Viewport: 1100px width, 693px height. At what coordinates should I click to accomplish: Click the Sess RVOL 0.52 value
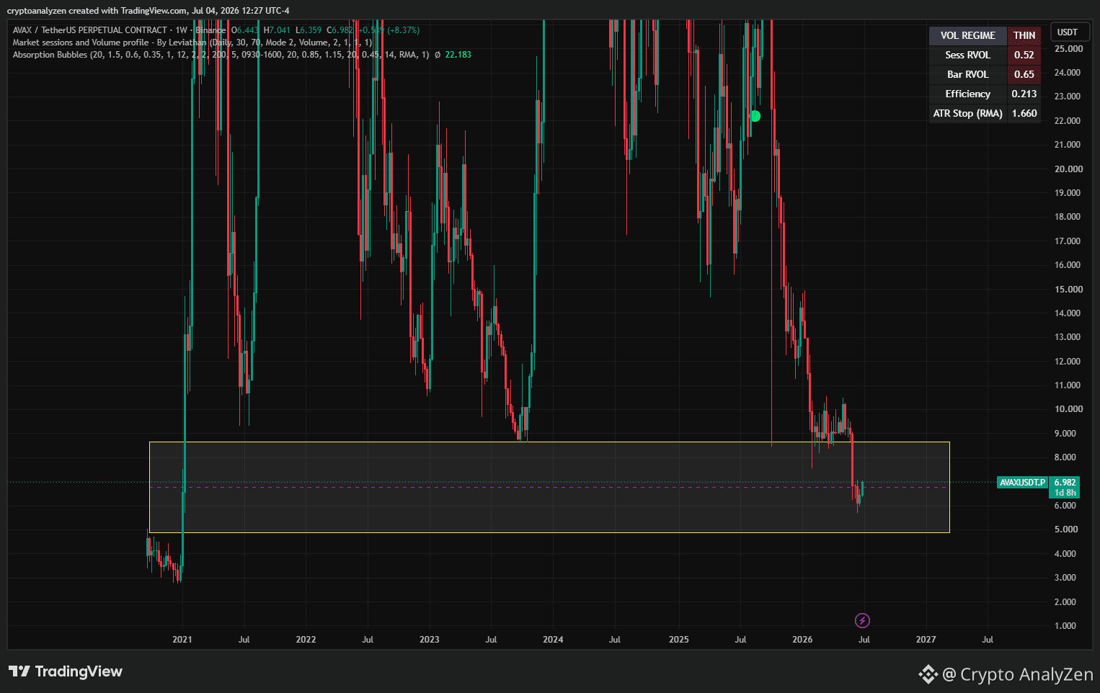[x=1024, y=55]
